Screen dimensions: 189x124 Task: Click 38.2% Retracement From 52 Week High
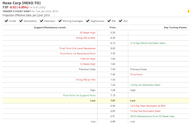(x=152, y=116)
